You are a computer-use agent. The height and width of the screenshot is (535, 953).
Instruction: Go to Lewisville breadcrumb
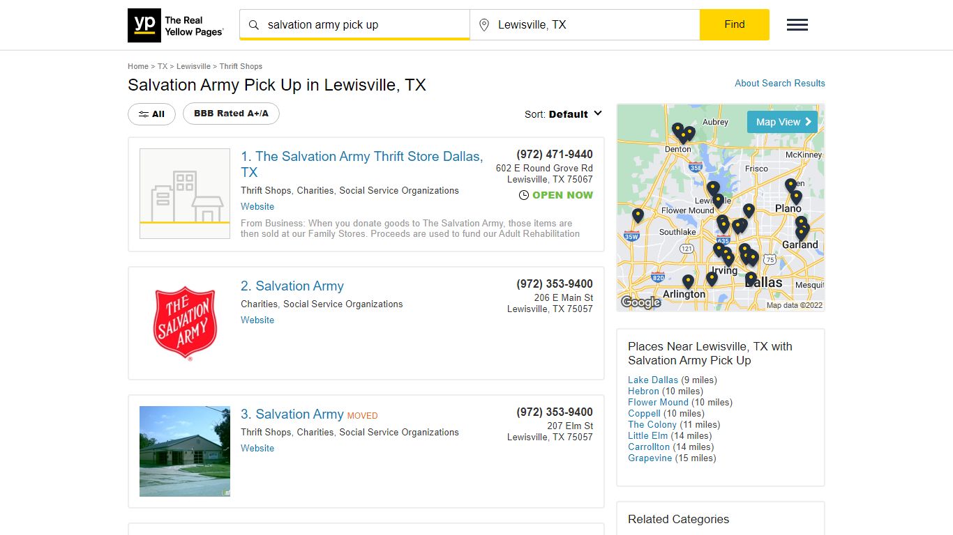tap(193, 66)
